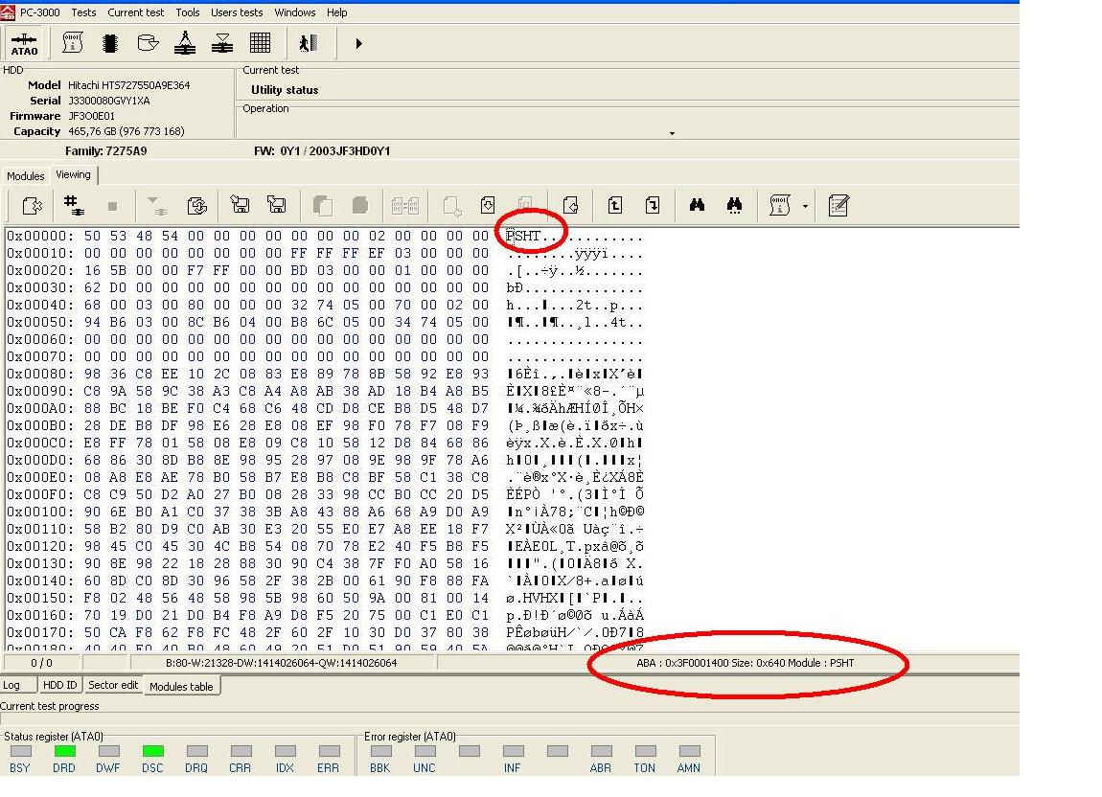This screenshot has height=797, width=1102.
Task: Open the PC-3000 menu
Action: coord(39,12)
